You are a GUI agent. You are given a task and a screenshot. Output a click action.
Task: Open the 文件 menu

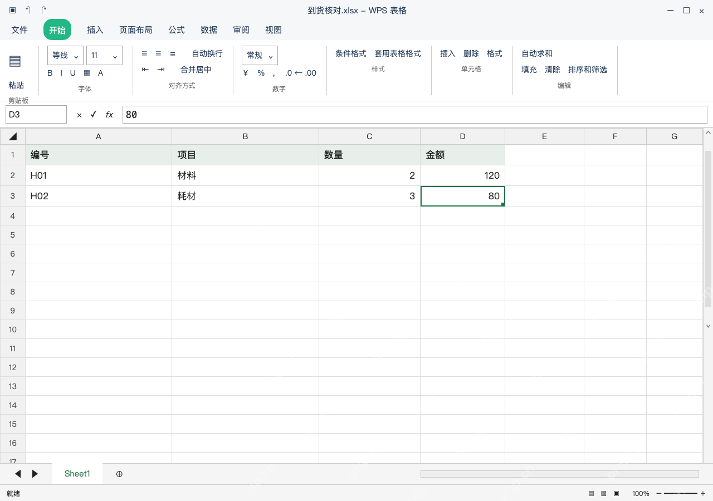point(19,30)
